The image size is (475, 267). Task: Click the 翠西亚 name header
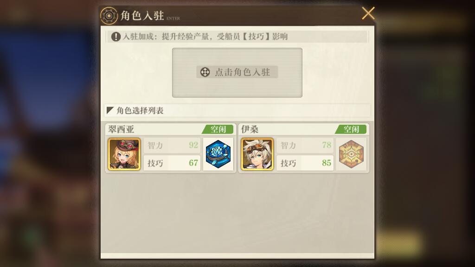point(121,130)
